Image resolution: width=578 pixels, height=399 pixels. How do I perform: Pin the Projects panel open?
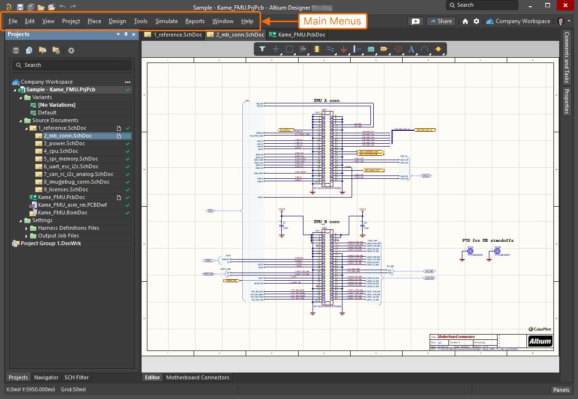[125, 34]
